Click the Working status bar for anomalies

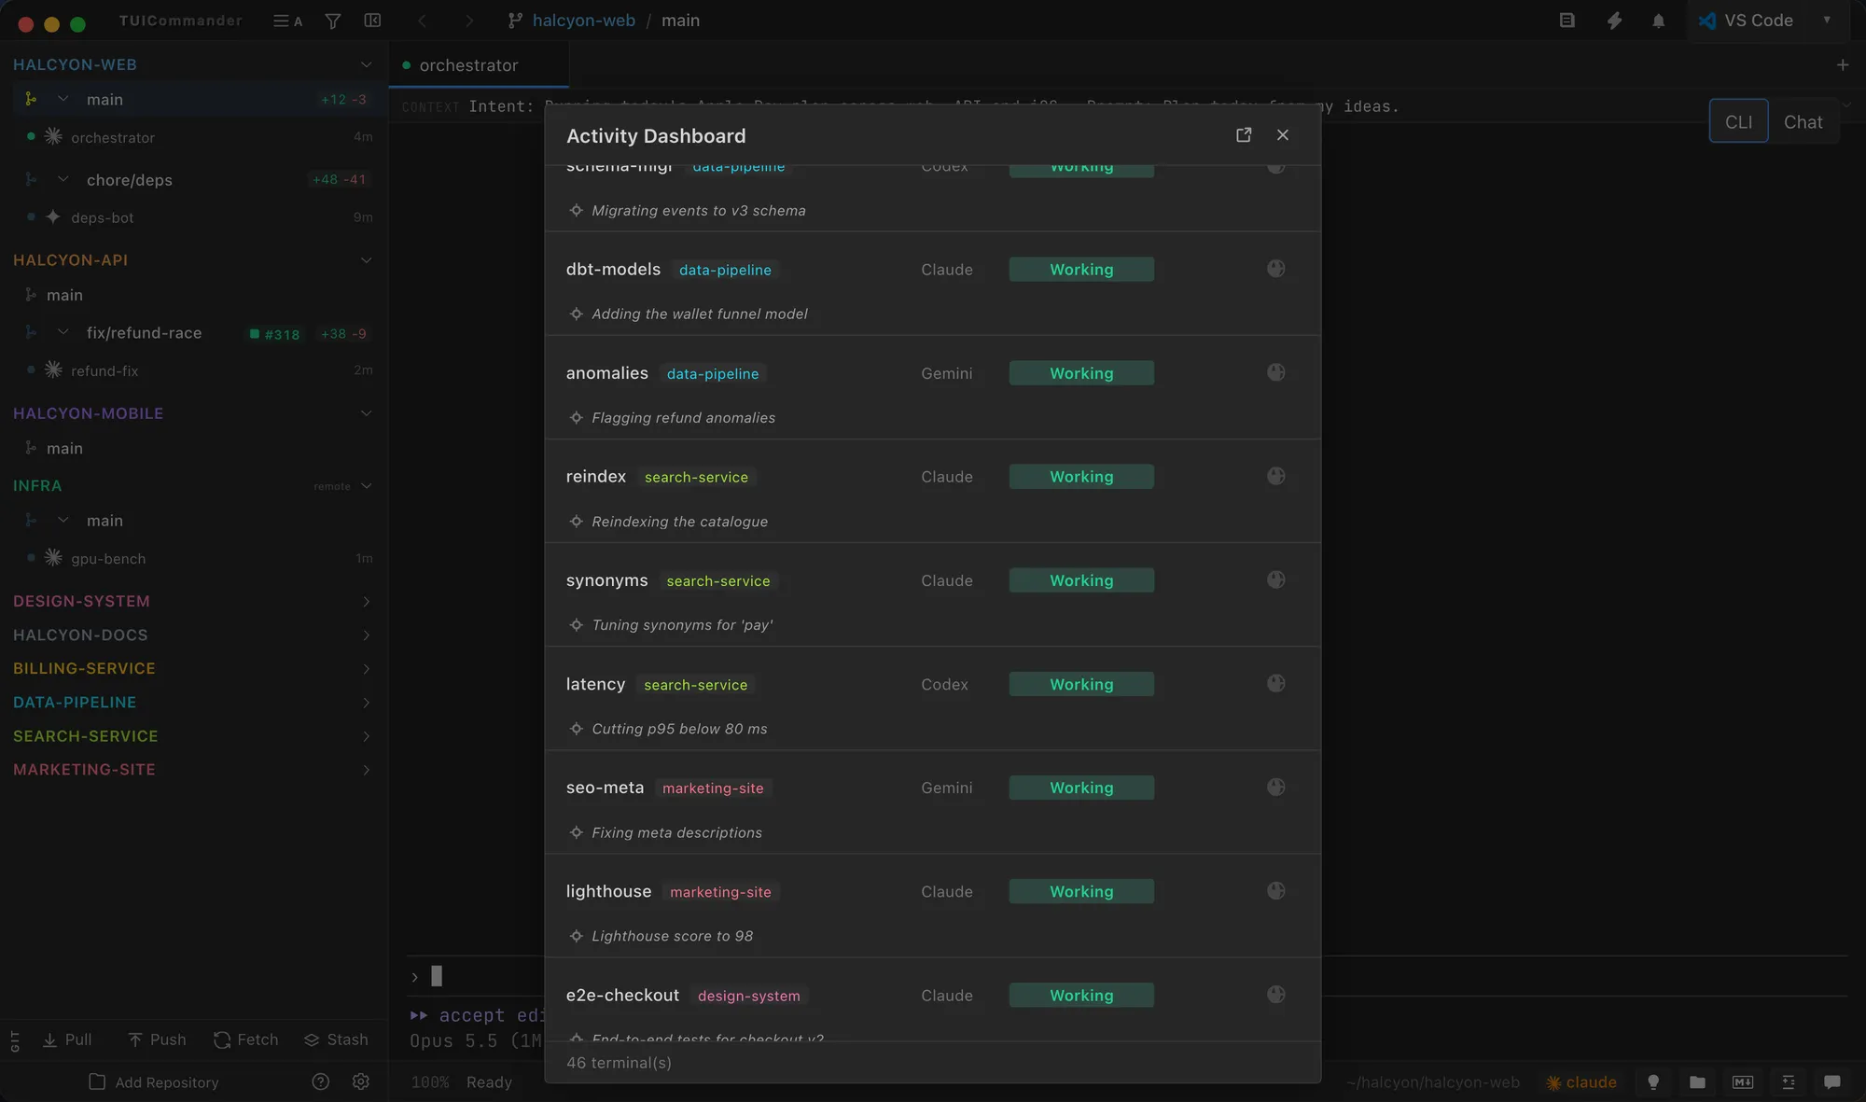(x=1081, y=373)
